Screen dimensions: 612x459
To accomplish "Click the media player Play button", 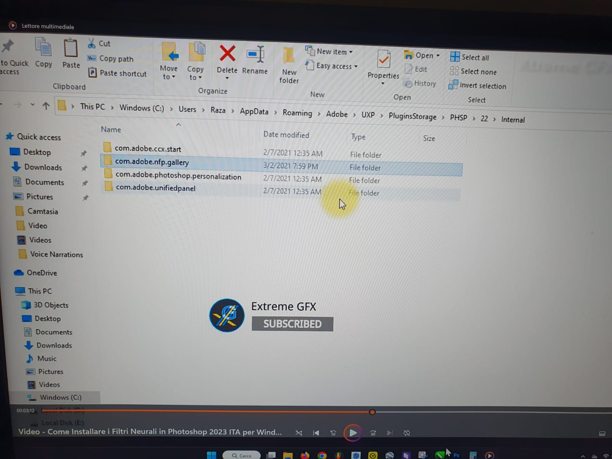I will [x=353, y=433].
